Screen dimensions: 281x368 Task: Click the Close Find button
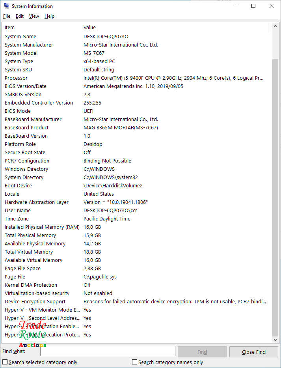[253, 352]
